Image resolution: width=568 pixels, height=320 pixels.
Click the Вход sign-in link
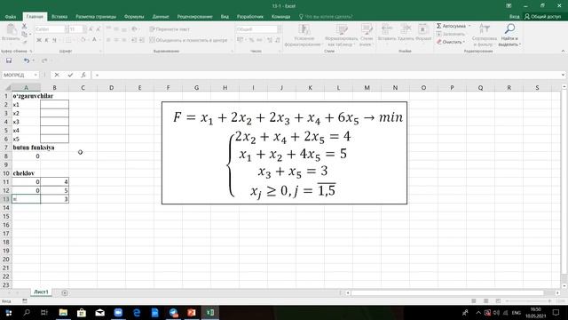coord(514,17)
